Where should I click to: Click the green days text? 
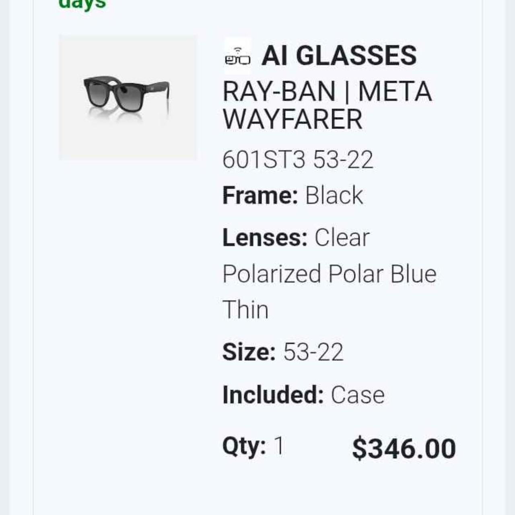[82, 4]
